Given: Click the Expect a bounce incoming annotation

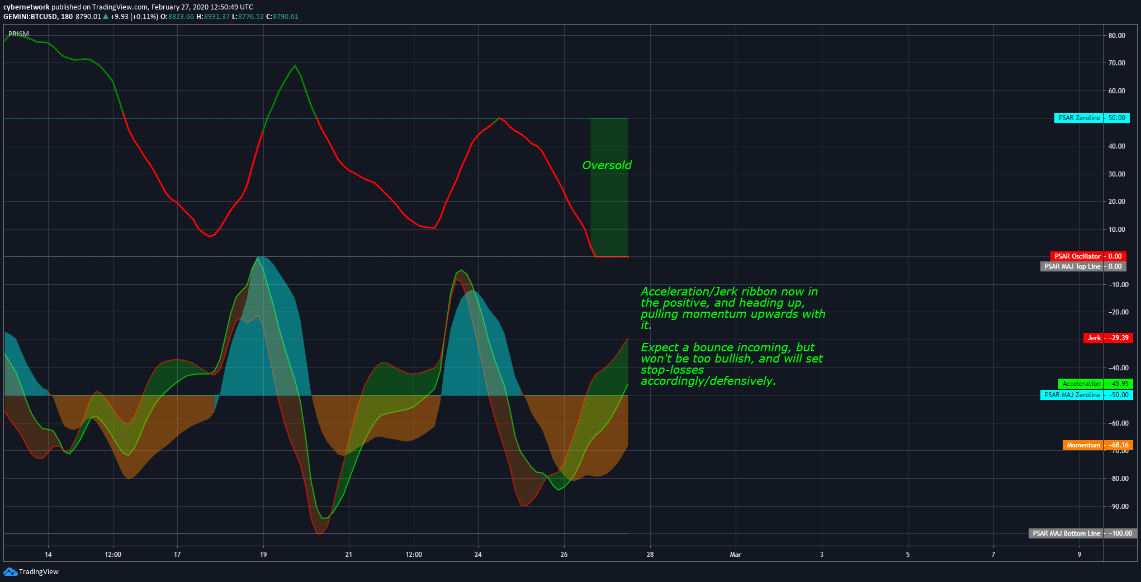Looking at the screenshot, I should pyautogui.click(x=731, y=364).
